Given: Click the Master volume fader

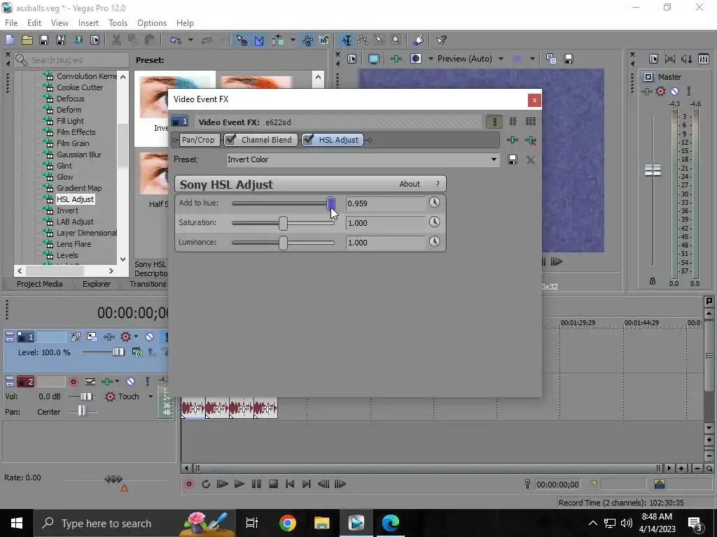Looking at the screenshot, I should (x=653, y=171).
